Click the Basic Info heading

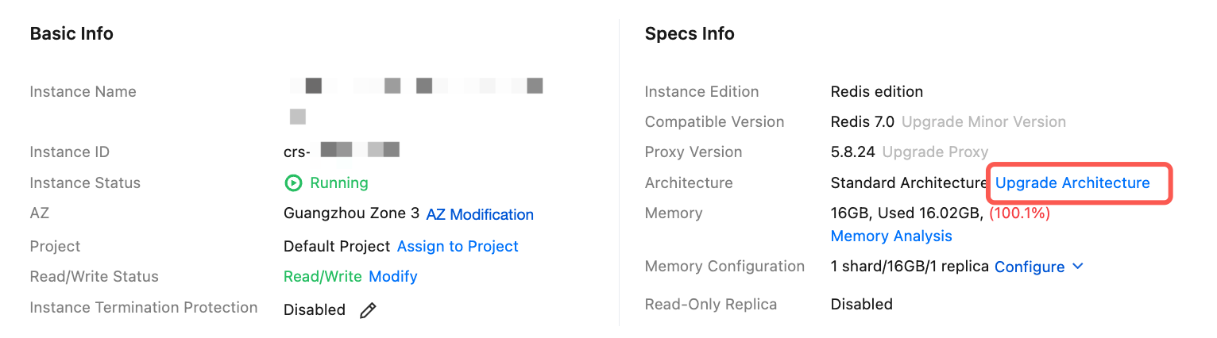click(71, 33)
